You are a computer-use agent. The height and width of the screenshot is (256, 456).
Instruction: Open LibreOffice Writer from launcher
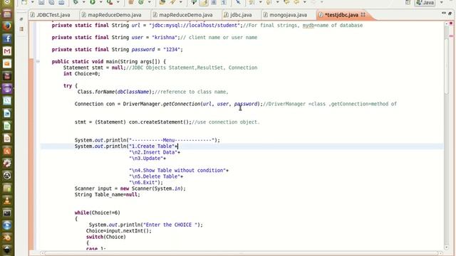pos(7,114)
